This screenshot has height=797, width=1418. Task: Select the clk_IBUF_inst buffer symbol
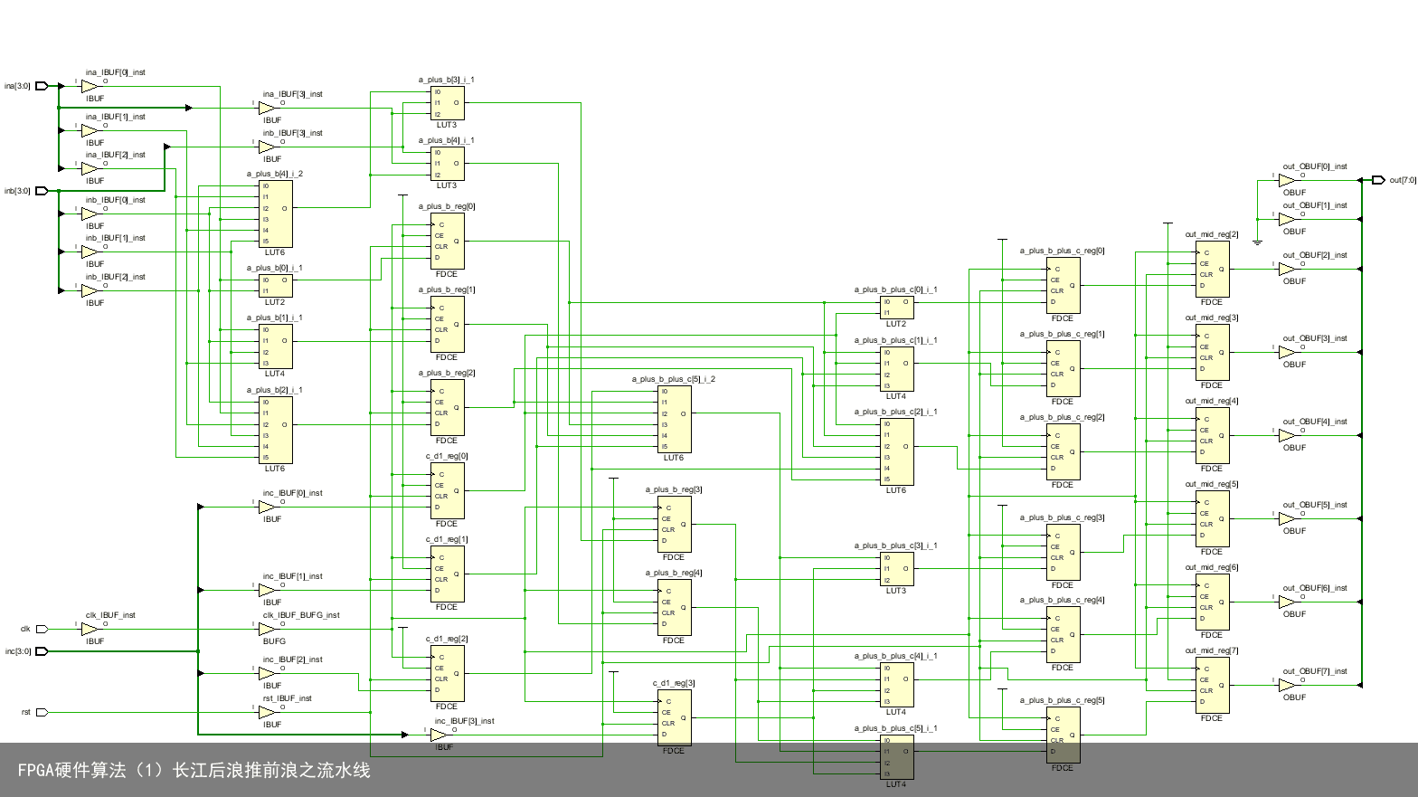pyautogui.click(x=90, y=629)
